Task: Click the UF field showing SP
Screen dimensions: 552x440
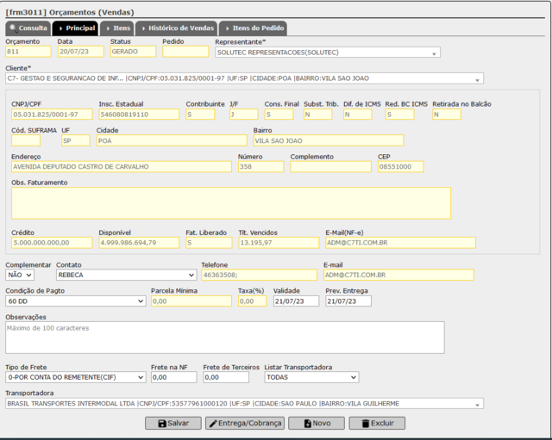Action: coord(76,140)
